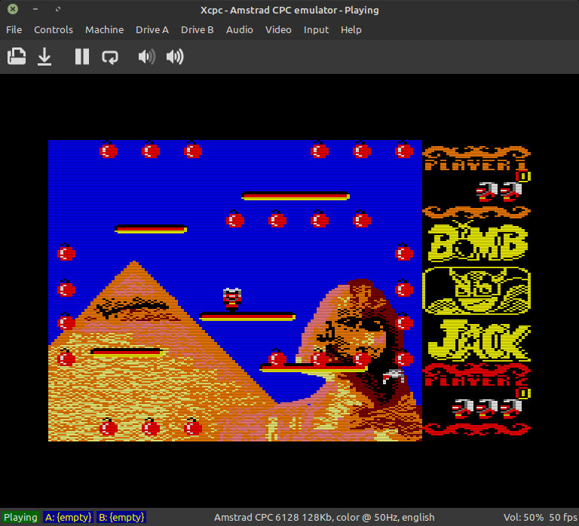Maximize the Xcpc window

coord(58,9)
